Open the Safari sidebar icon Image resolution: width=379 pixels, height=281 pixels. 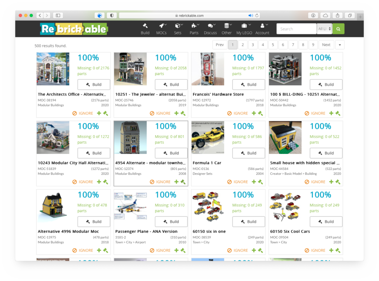tap(58, 16)
